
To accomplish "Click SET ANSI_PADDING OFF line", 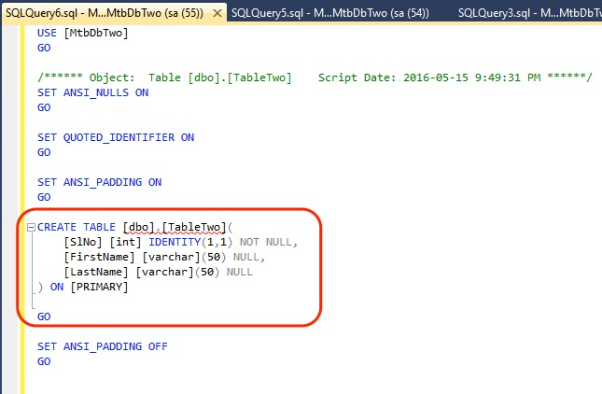I will tap(103, 346).
